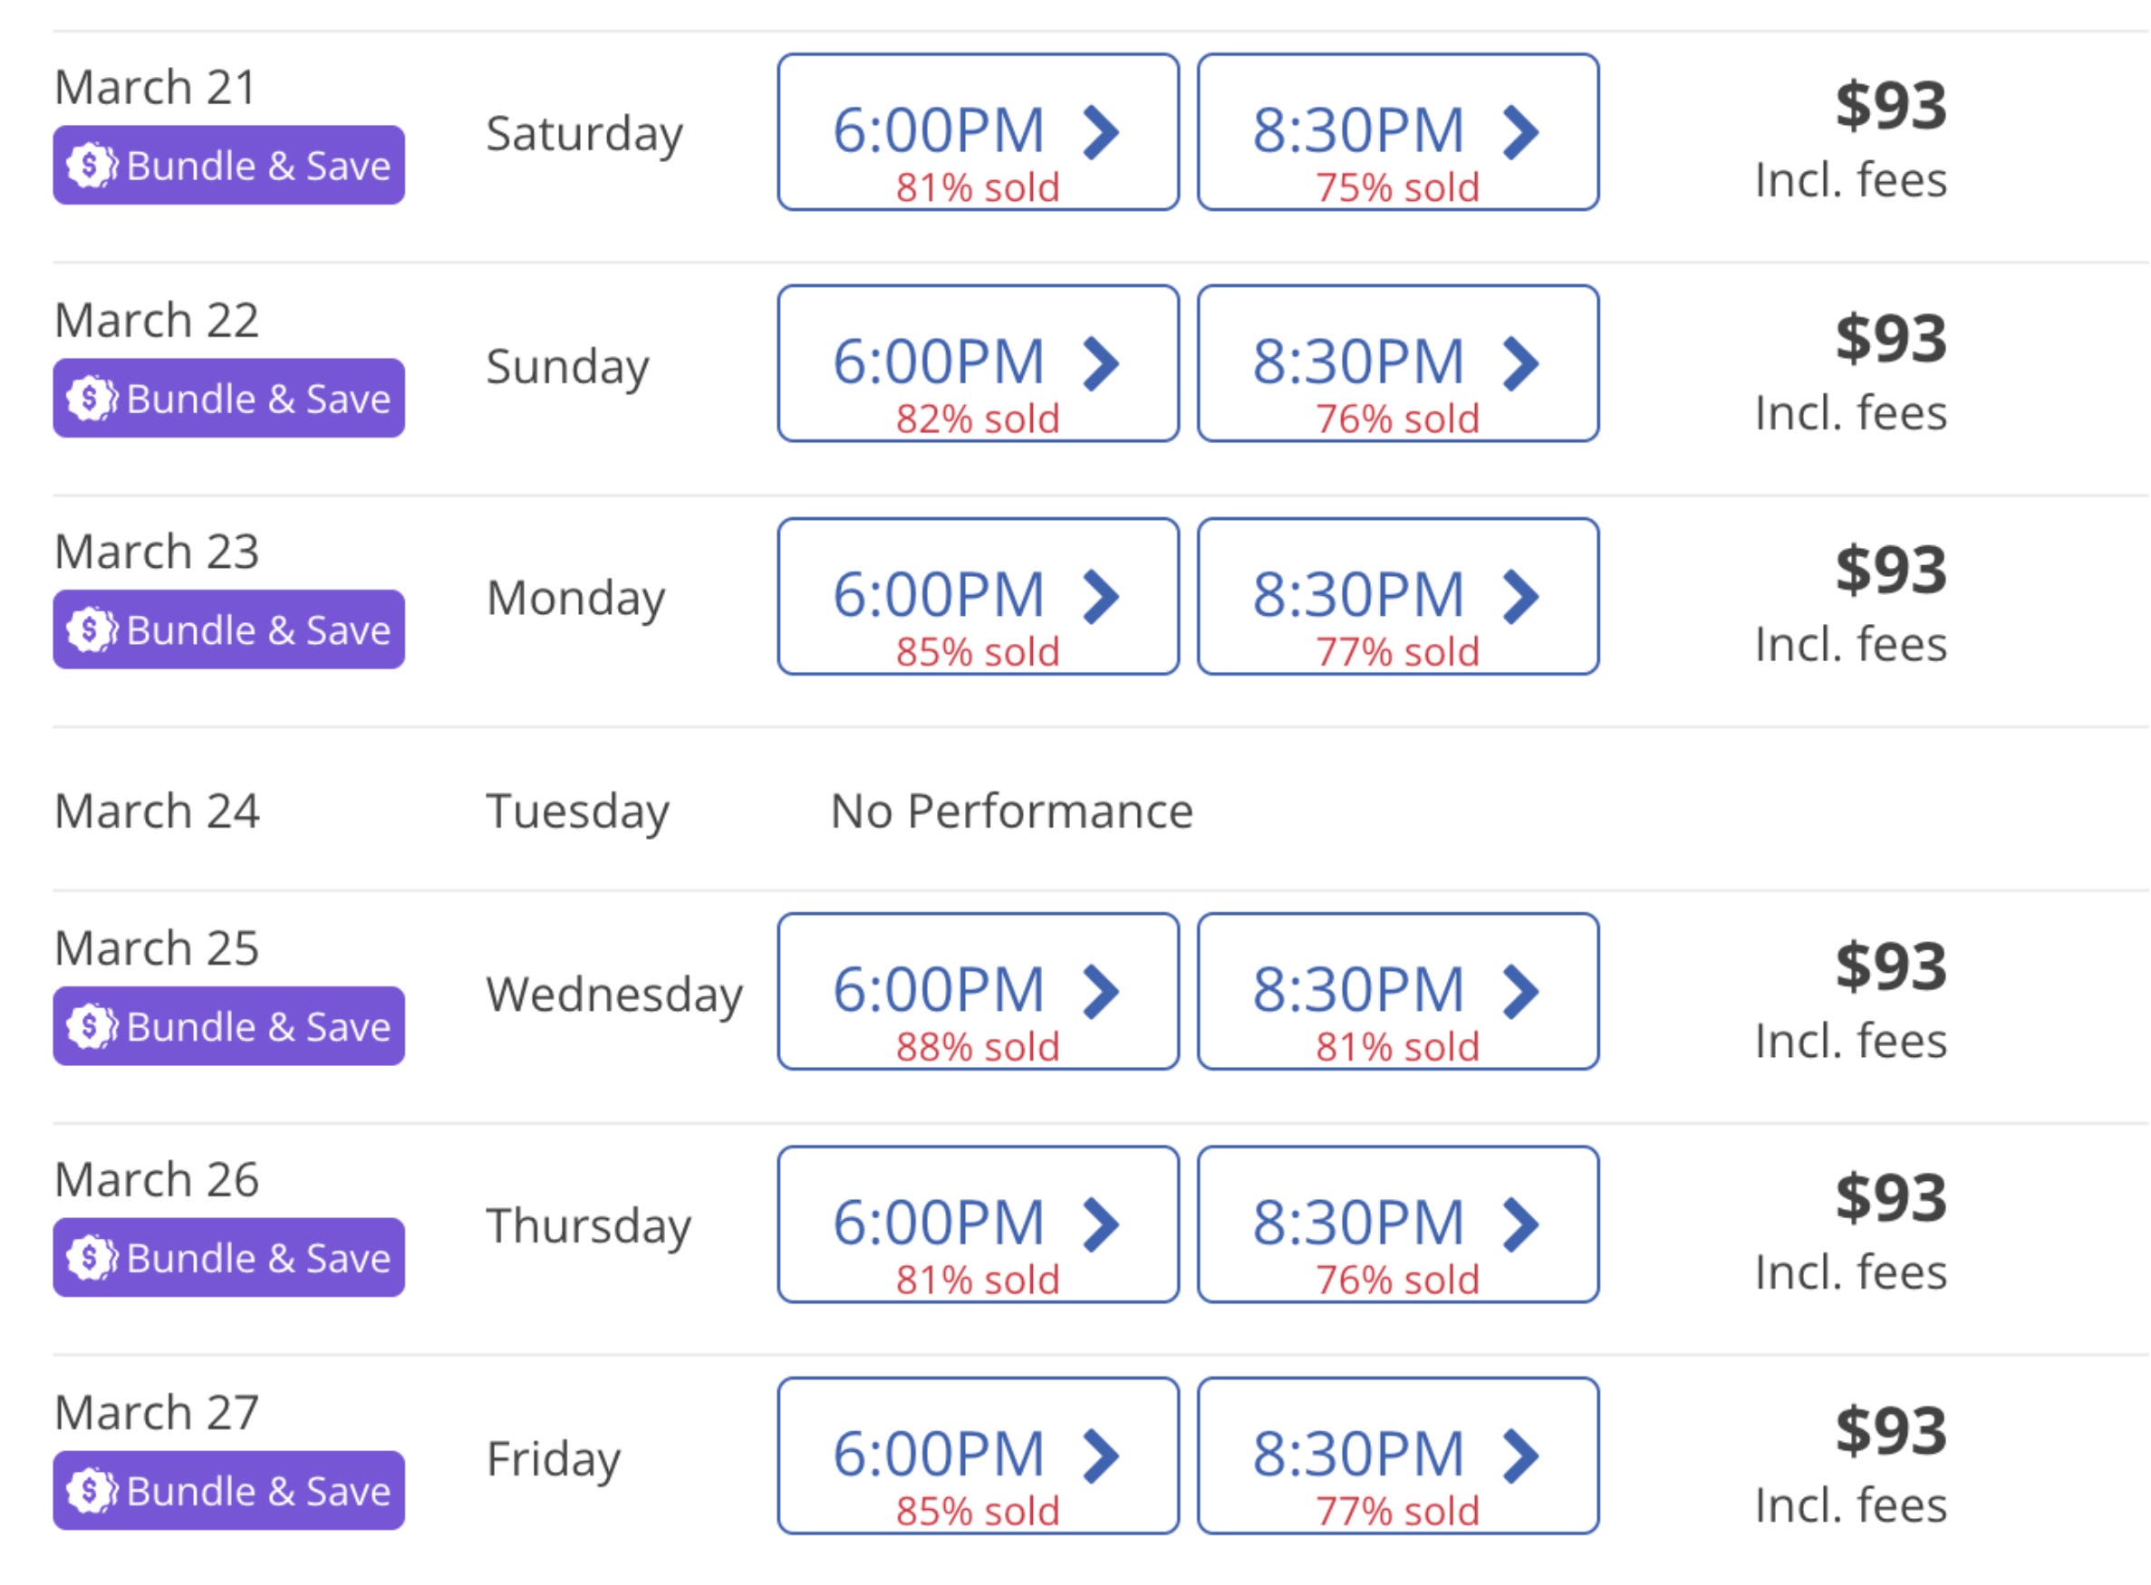The image size is (2151, 1585).
Task: Open the Bundle & Save offer for March 22
Action: click(228, 399)
